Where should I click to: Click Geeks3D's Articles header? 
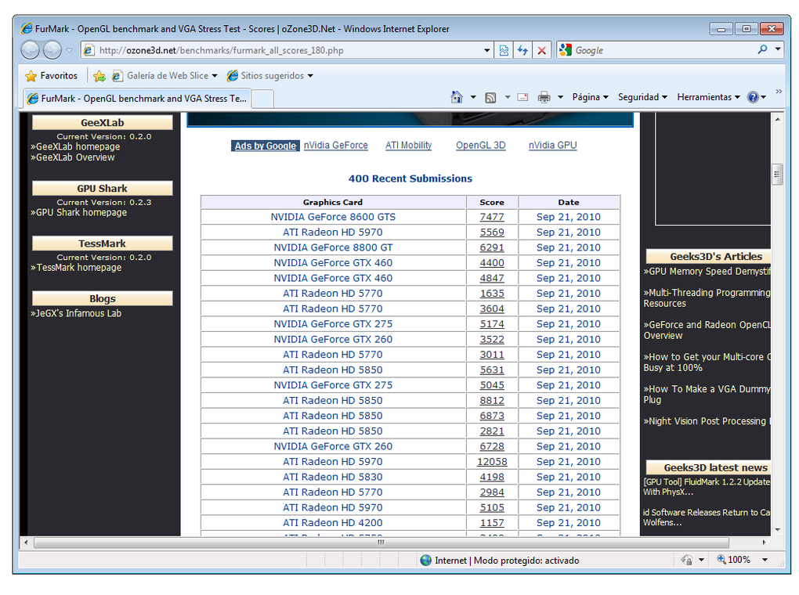click(x=708, y=257)
